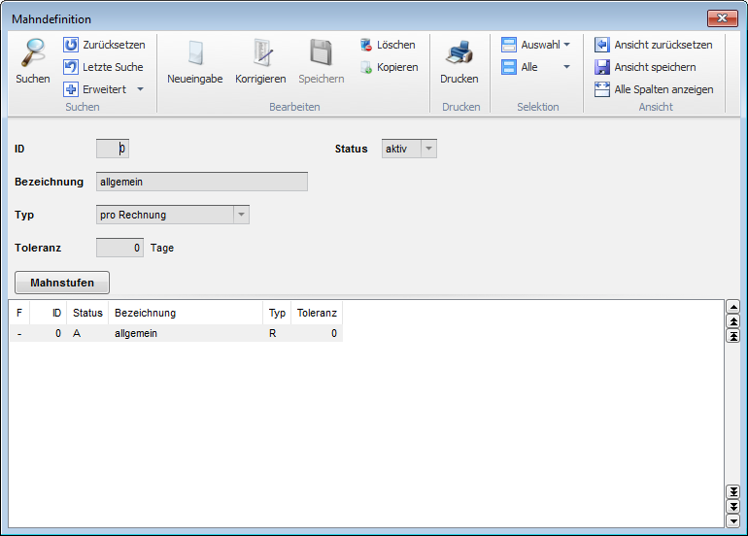Click the Drucken printer icon

(459, 52)
